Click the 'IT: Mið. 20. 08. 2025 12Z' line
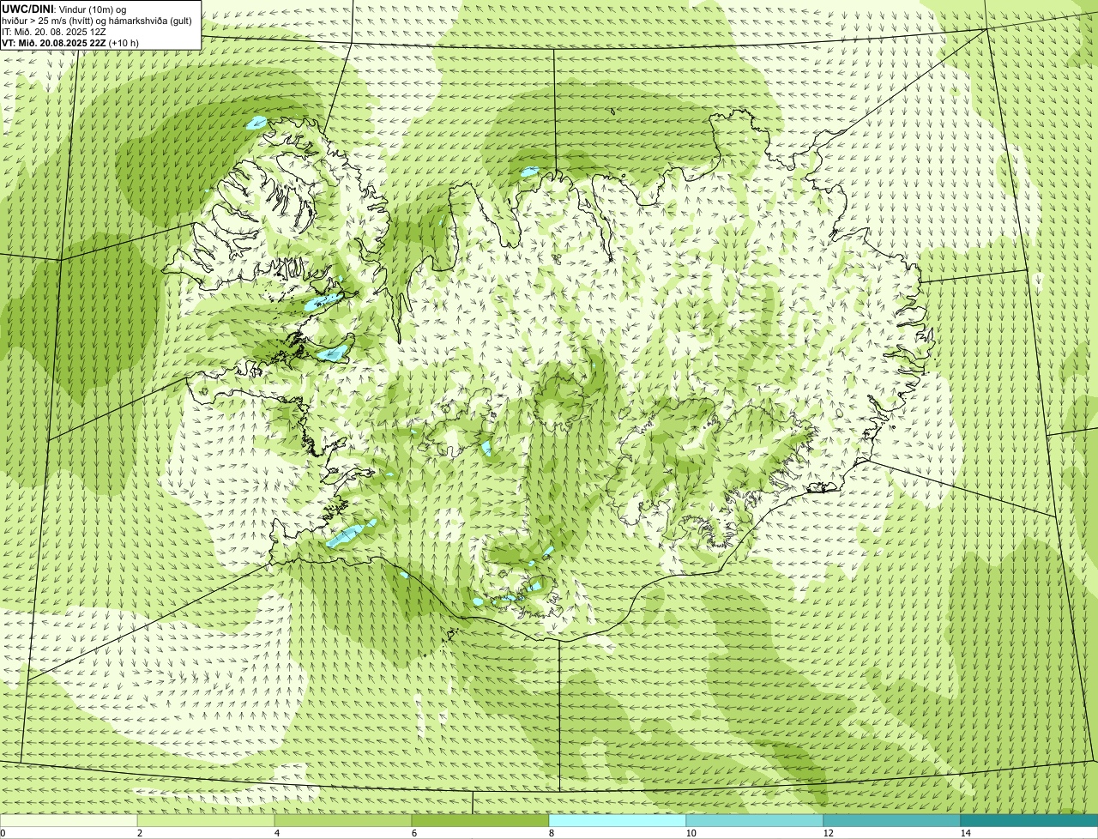Screen dimensions: 1098x839 tap(54, 31)
